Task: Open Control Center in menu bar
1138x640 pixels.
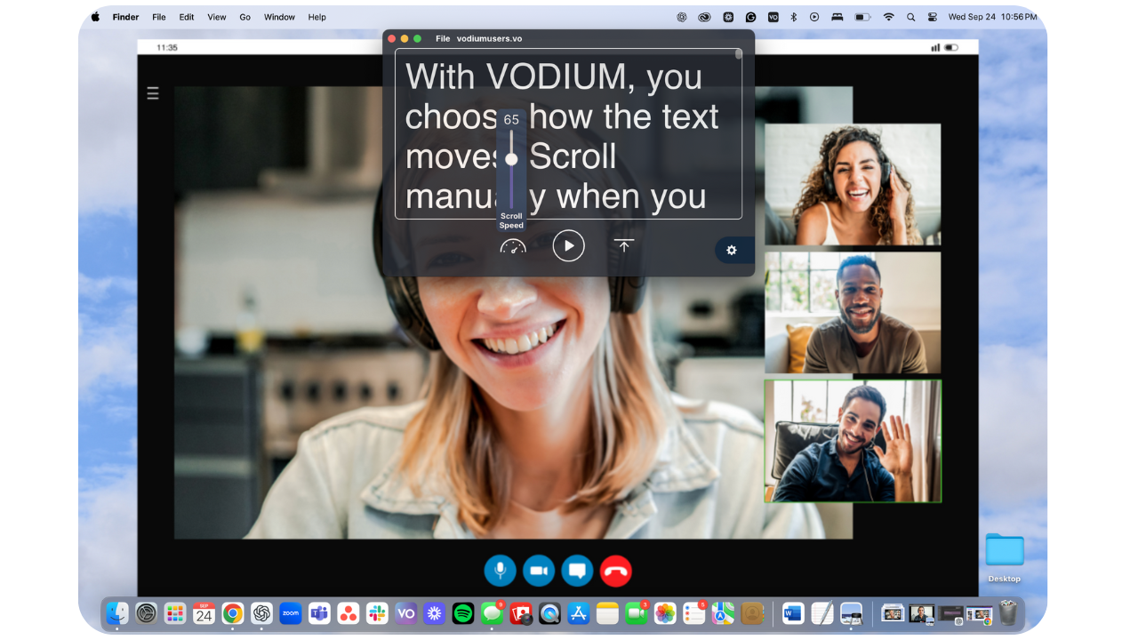Action: coord(933,17)
